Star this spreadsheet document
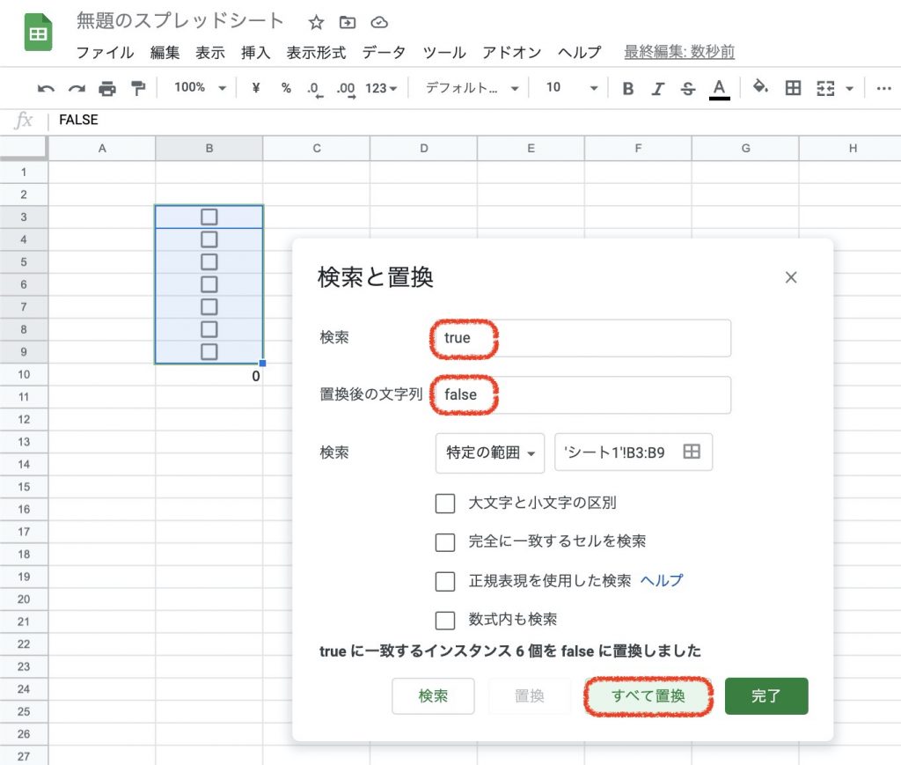901x765 pixels. pos(316,22)
